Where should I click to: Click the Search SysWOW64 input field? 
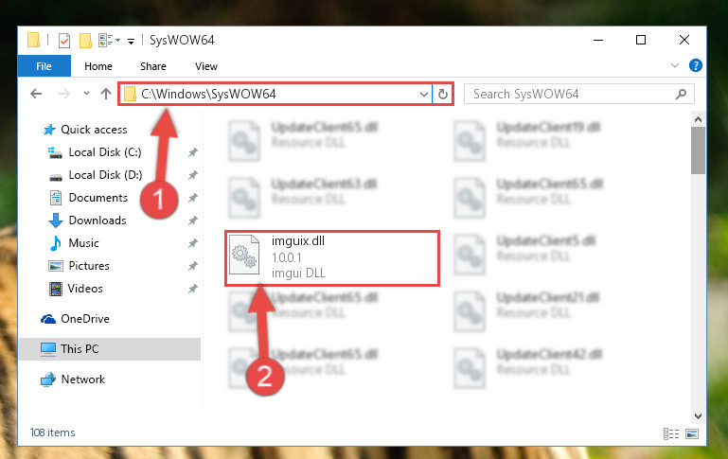pos(571,95)
